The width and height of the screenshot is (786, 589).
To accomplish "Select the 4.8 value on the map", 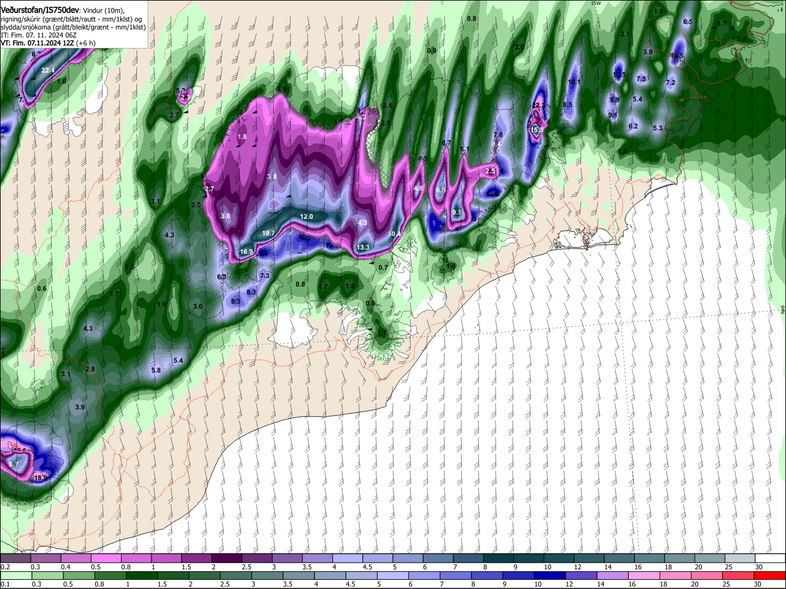I will pyautogui.click(x=418, y=188).
